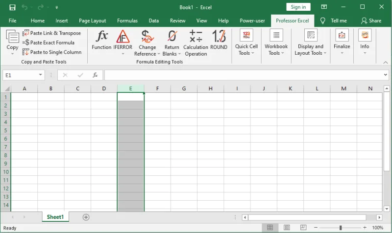This screenshot has height=233, width=392.
Task: Click inside the formula bar input
Action: coord(244,75)
